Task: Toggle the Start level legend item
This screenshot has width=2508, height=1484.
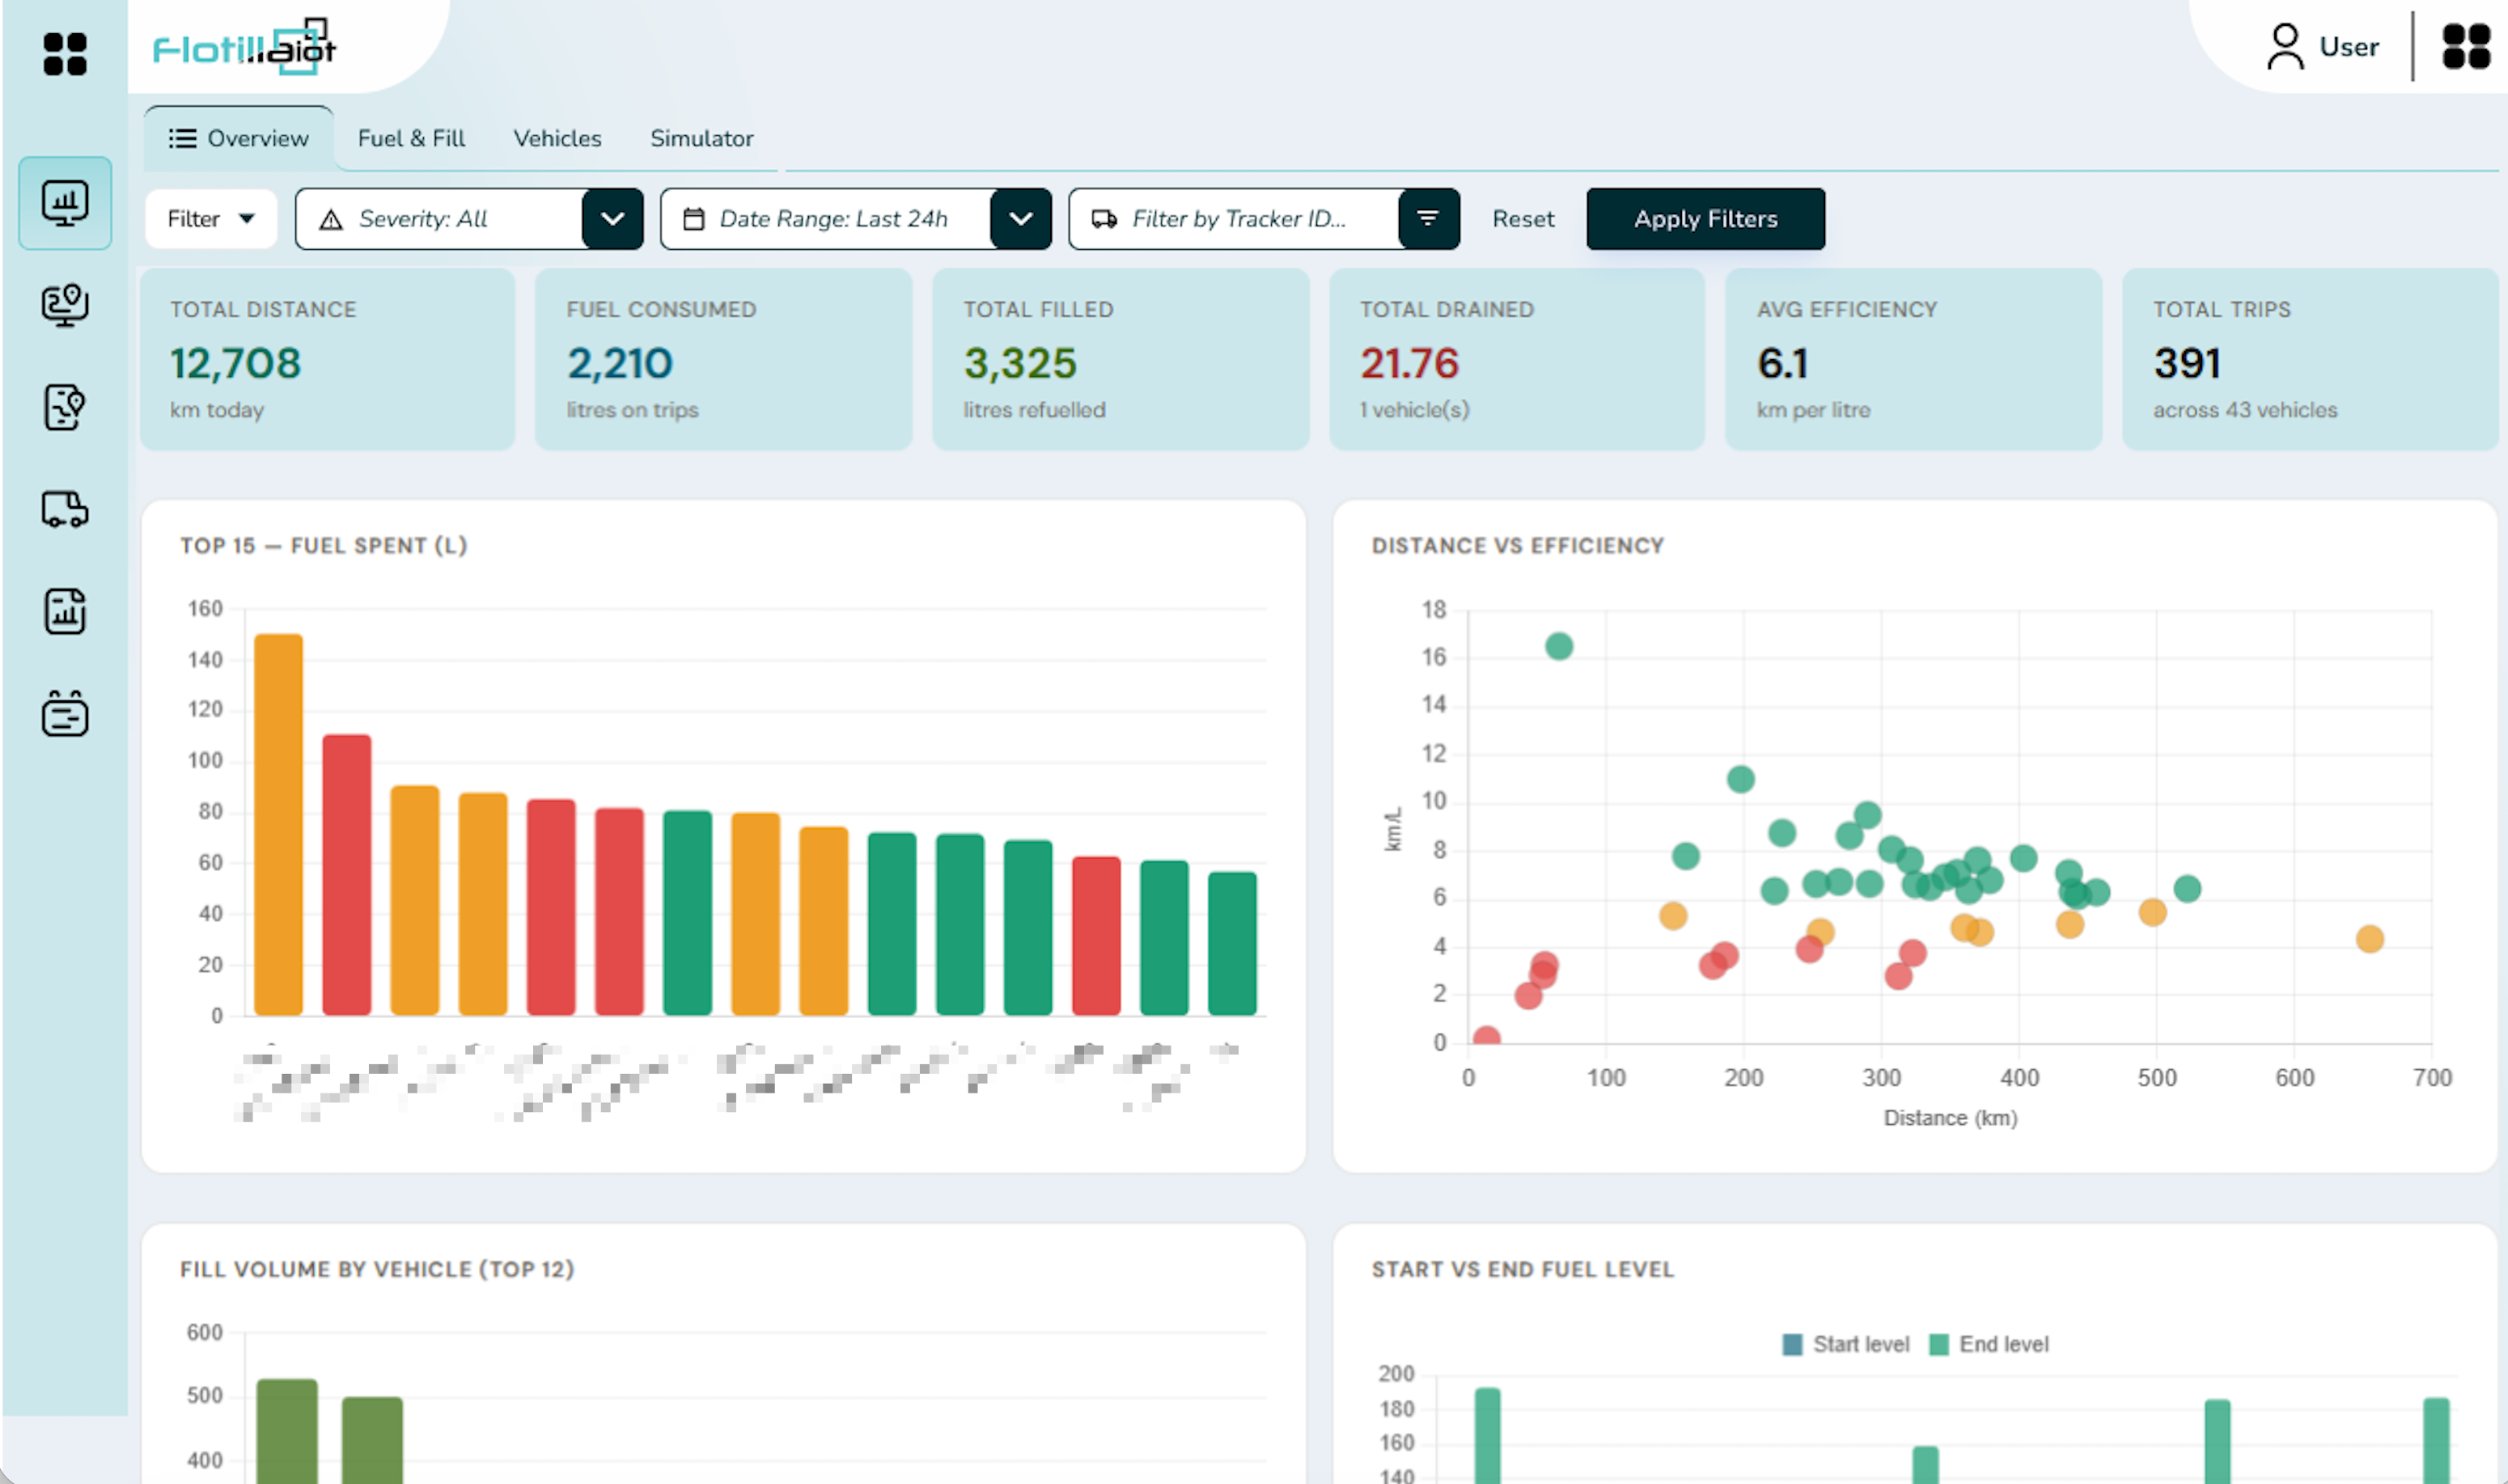Action: coord(1845,1344)
